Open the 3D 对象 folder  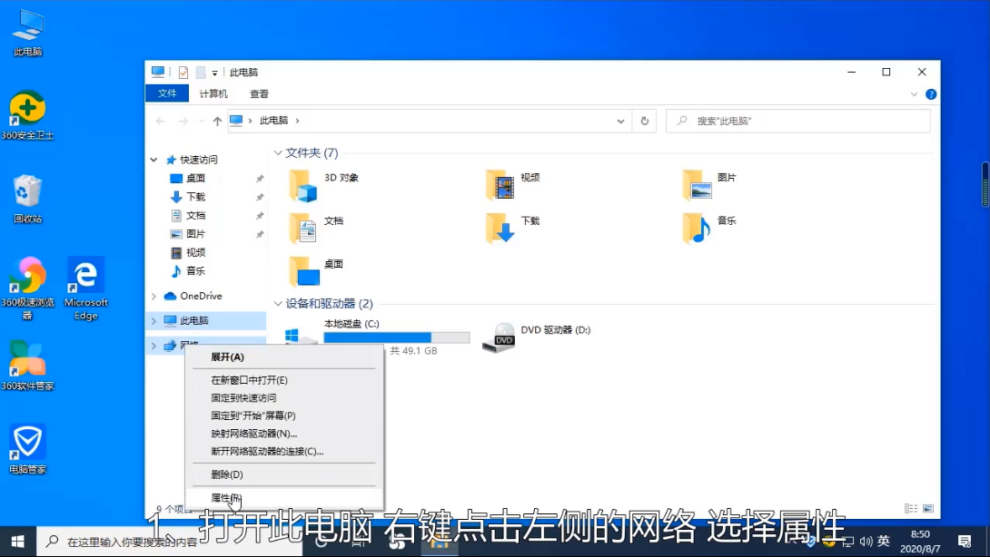[324, 185]
